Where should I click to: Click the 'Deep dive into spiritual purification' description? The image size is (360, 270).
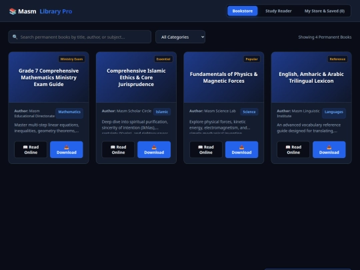[135, 127]
